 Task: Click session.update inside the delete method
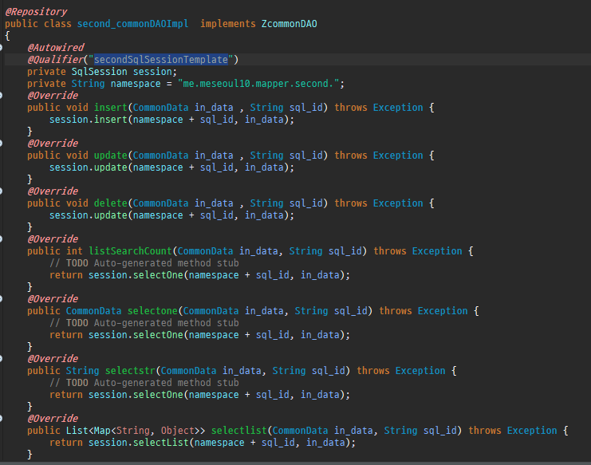point(89,215)
